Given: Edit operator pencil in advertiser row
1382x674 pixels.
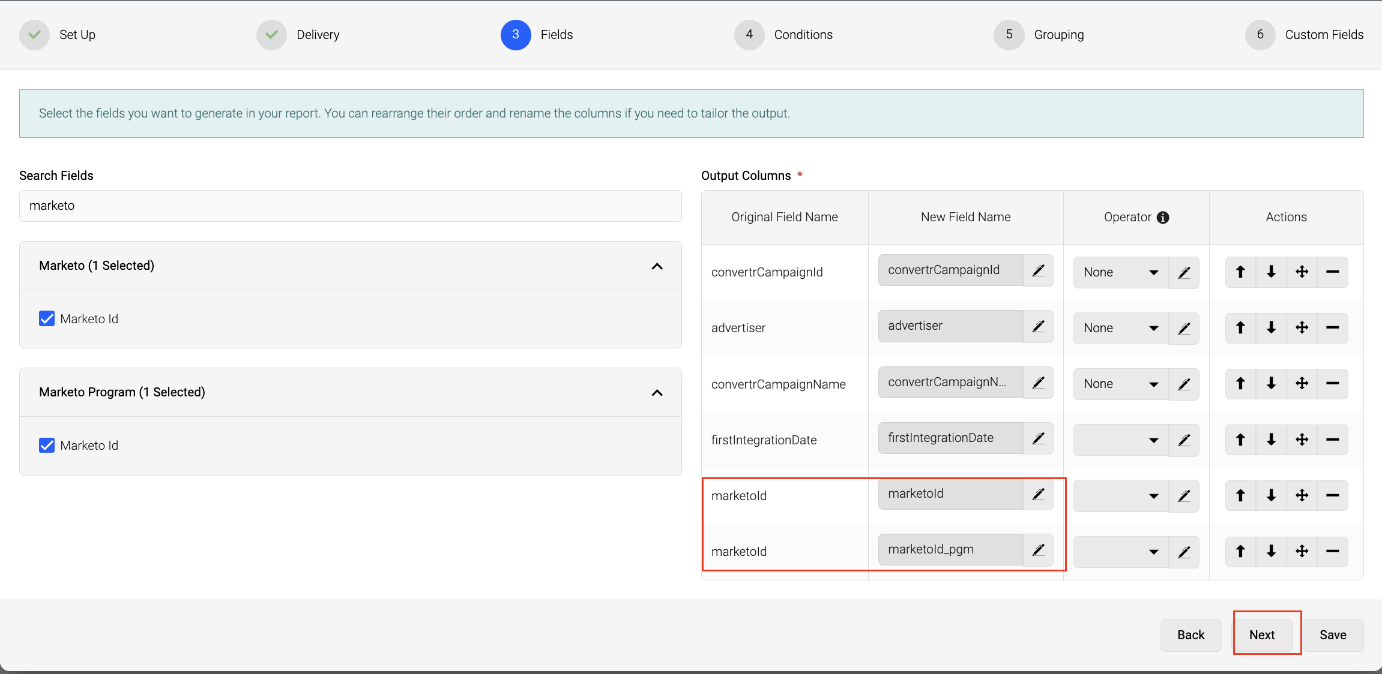Looking at the screenshot, I should pyautogui.click(x=1184, y=329).
